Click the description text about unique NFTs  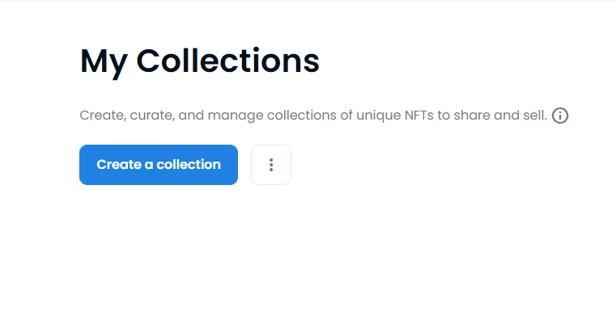click(313, 116)
